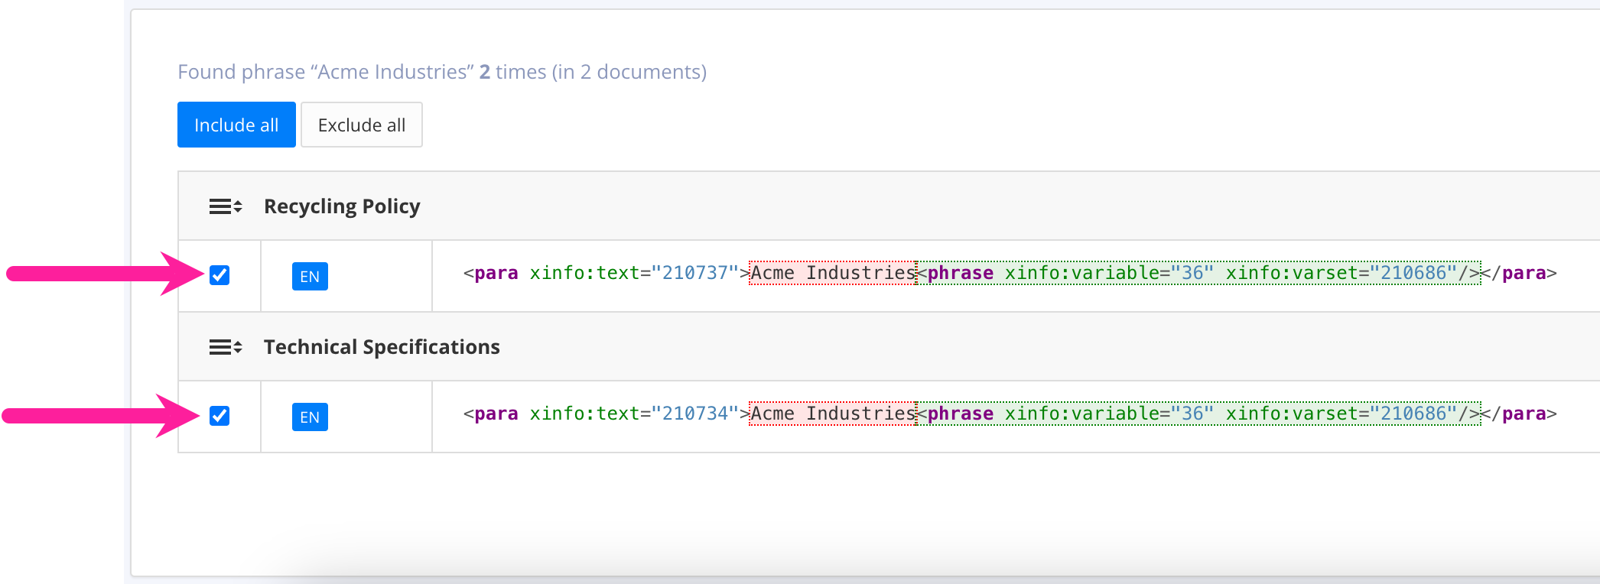Toggle the sort icon beside Technical Specifications
1600x584 pixels.
226,347
